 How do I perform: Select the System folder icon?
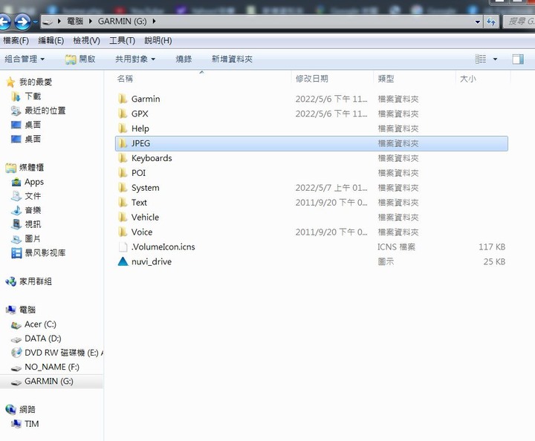coord(123,188)
